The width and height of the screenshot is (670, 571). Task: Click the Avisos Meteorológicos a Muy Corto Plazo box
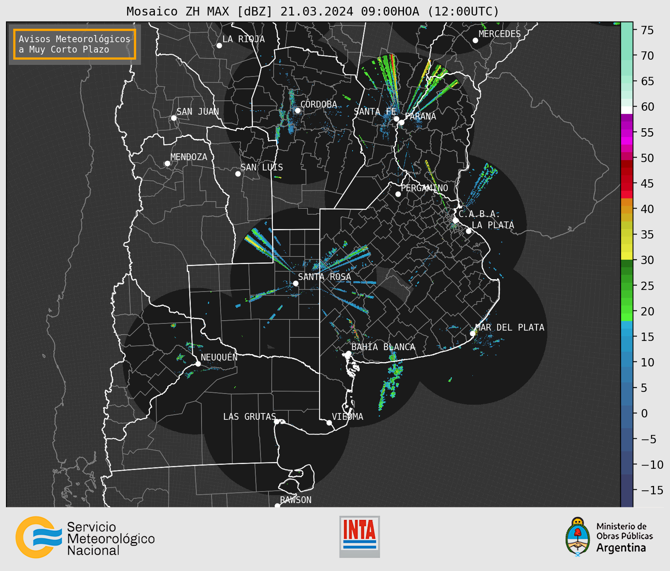tap(75, 44)
